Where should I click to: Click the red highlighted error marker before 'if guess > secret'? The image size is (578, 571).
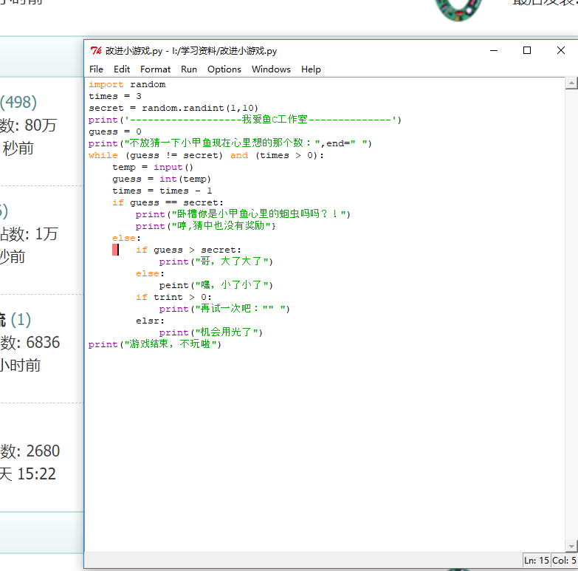coord(115,250)
